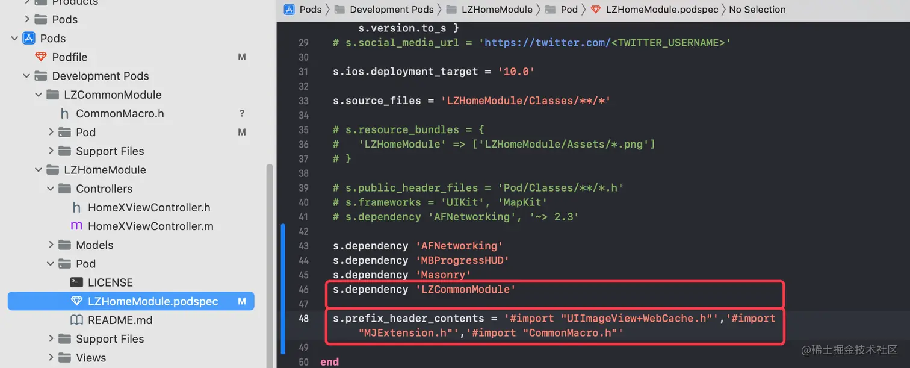Click the CommonMacro.h header file icon
The height and width of the screenshot is (368, 910).
click(64, 113)
